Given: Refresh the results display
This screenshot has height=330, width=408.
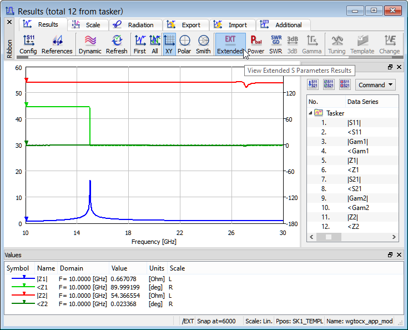Looking at the screenshot, I should [x=117, y=44].
